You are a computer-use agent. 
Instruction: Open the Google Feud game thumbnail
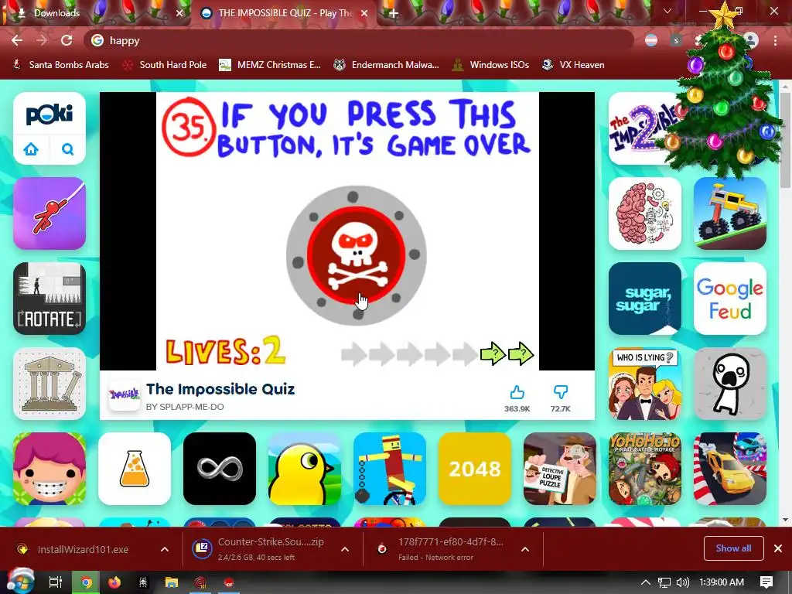(x=730, y=299)
